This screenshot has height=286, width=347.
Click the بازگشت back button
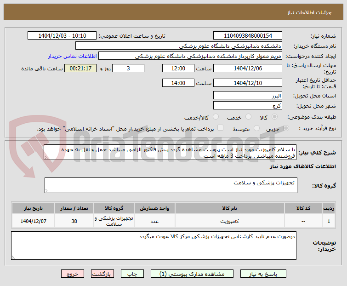102,274
